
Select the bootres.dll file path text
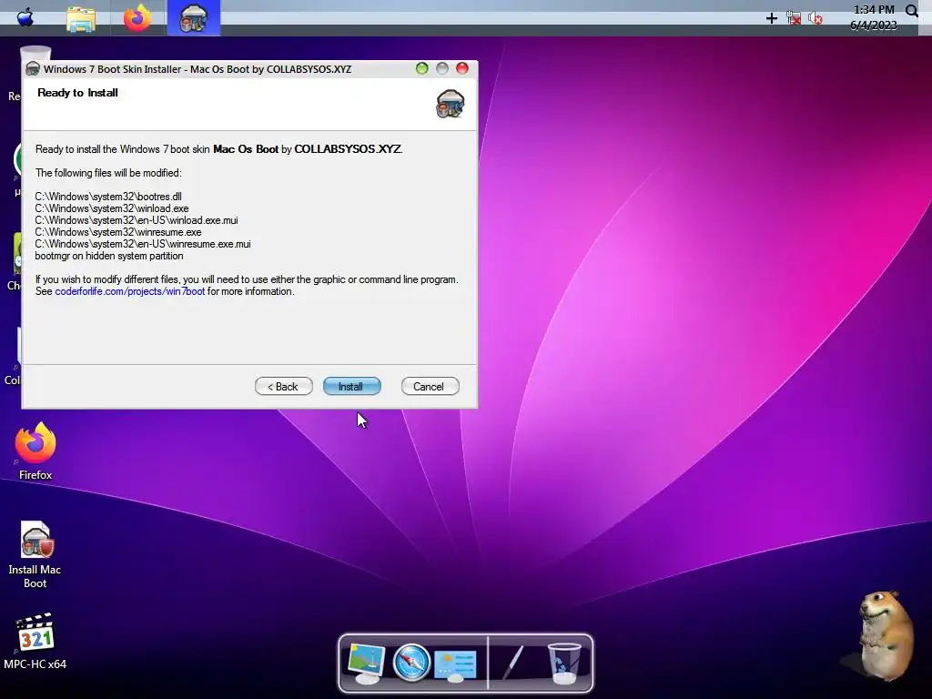[x=108, y=197]
